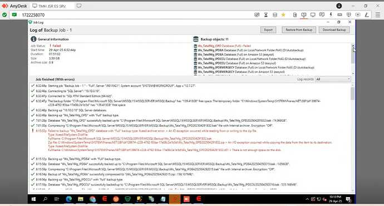Click the yellow star favorite icon
Viewport: 384px width, 206px height.
pos(283,15)
